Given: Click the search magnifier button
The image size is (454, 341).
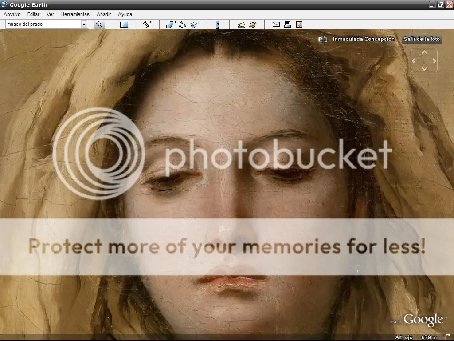Looking at the screenshot, I should (99, 24).
